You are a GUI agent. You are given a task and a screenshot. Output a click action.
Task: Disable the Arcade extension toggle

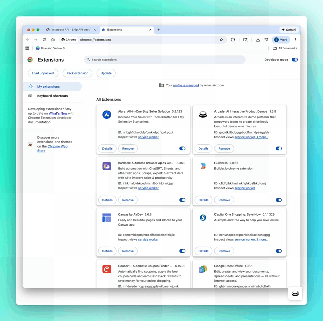pyautogui.click(x=279, y=148)
